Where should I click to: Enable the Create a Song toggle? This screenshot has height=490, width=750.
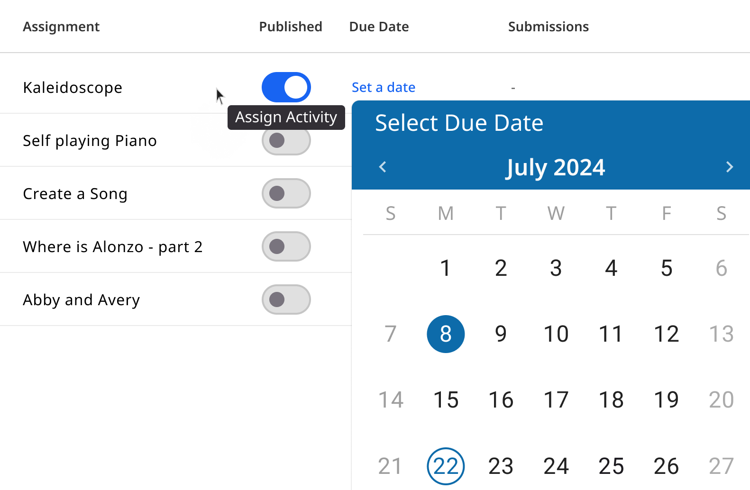click(286, 193)
